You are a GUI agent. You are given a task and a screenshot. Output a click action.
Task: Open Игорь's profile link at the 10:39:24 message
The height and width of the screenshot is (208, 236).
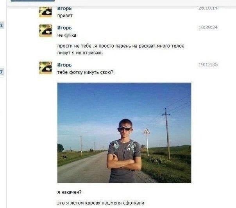64,28
